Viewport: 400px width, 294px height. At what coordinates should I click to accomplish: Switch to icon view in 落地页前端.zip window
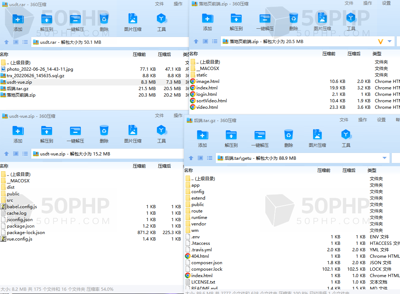205,41
